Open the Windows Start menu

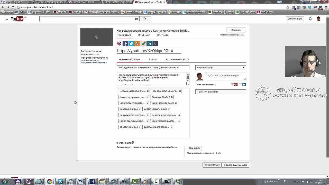tap(4, 182)
